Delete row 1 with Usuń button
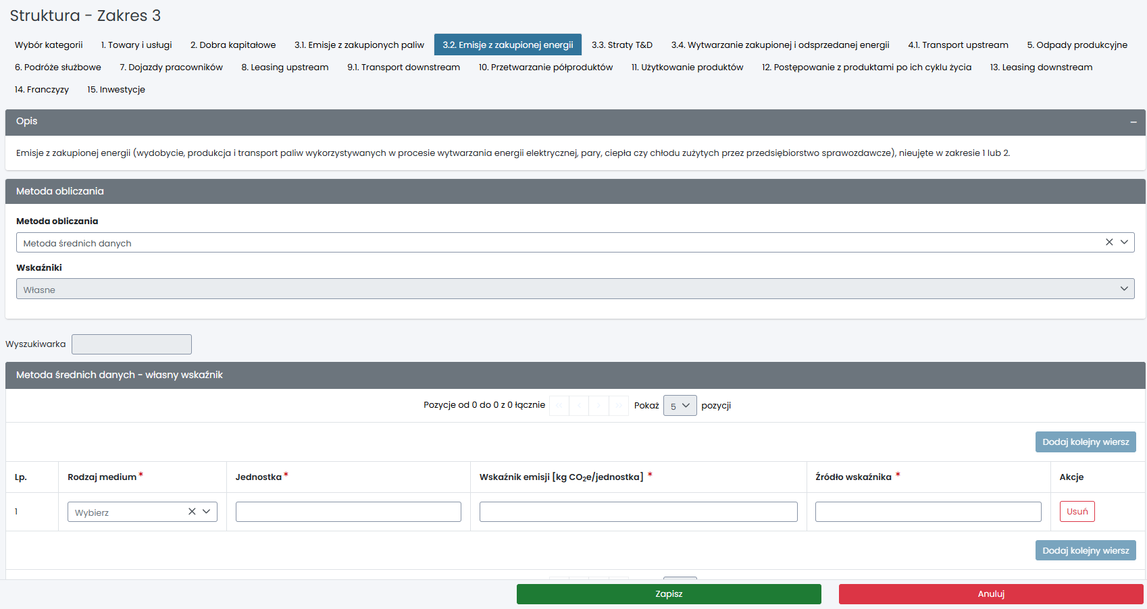Image resolution: width=1147 pixels, height=609 pixels. [x=1076, y=512]
